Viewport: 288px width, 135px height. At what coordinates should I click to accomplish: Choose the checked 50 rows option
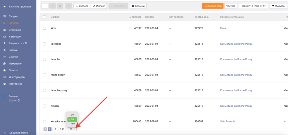[72, 120]
